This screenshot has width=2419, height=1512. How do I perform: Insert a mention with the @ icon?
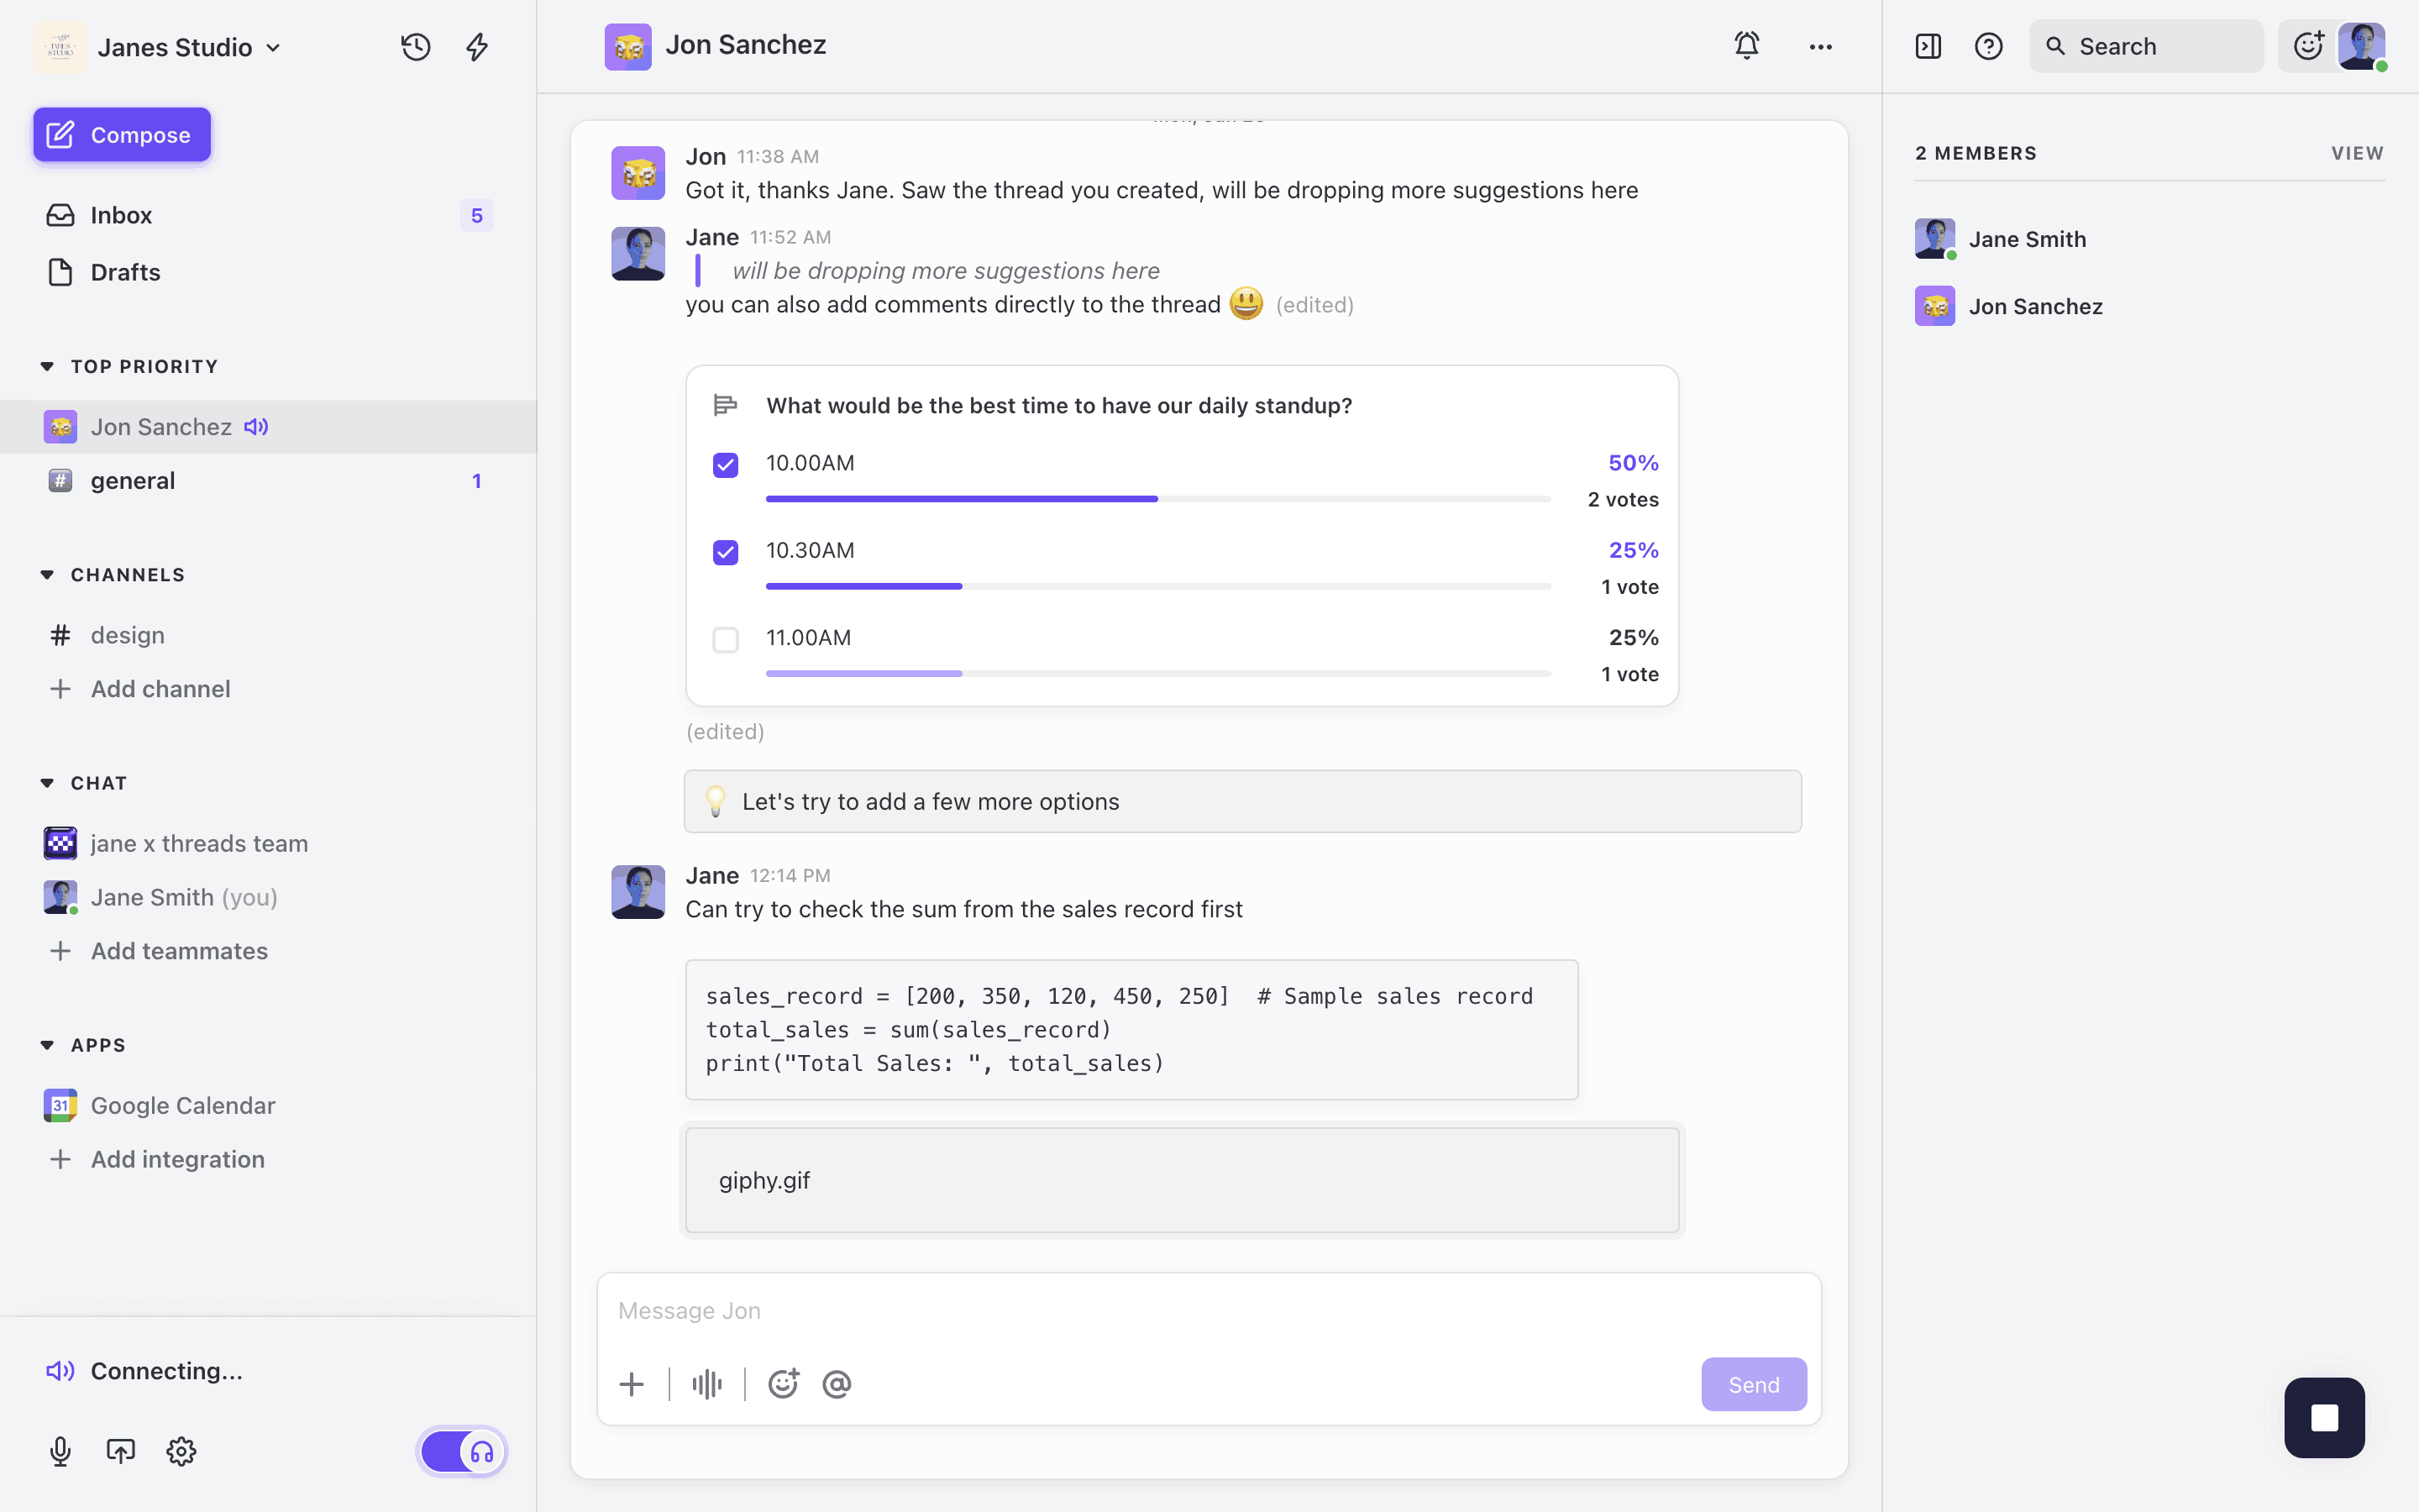click(837, 1384)
